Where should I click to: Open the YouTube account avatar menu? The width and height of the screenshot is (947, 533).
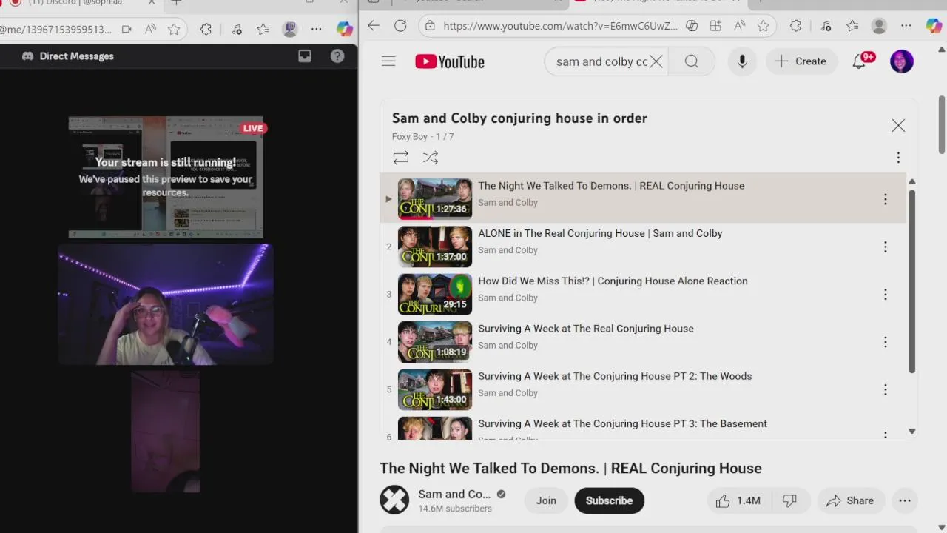[902, 61]
